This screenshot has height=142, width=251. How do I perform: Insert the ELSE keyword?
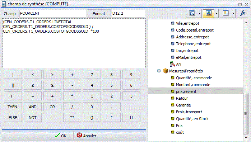click(13, 118)
